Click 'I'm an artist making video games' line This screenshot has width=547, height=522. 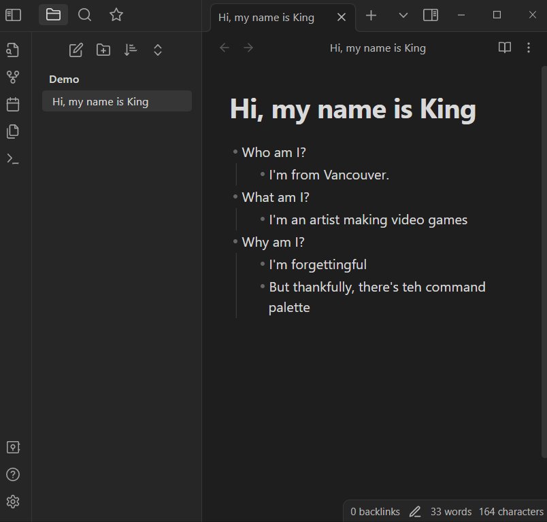pos(368,220)
